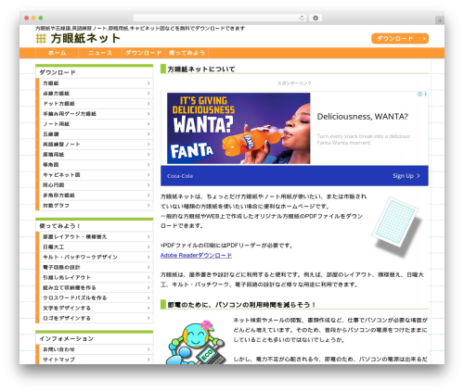This screenshot has width=464, height=392.
Task: Click the browser address bar
Action: pyautogui.click(x=220, y=18)
